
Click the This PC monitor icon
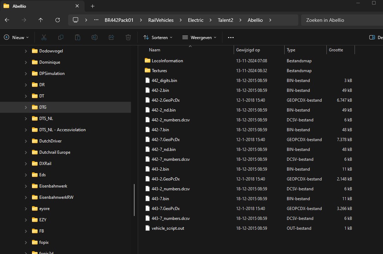76,20
